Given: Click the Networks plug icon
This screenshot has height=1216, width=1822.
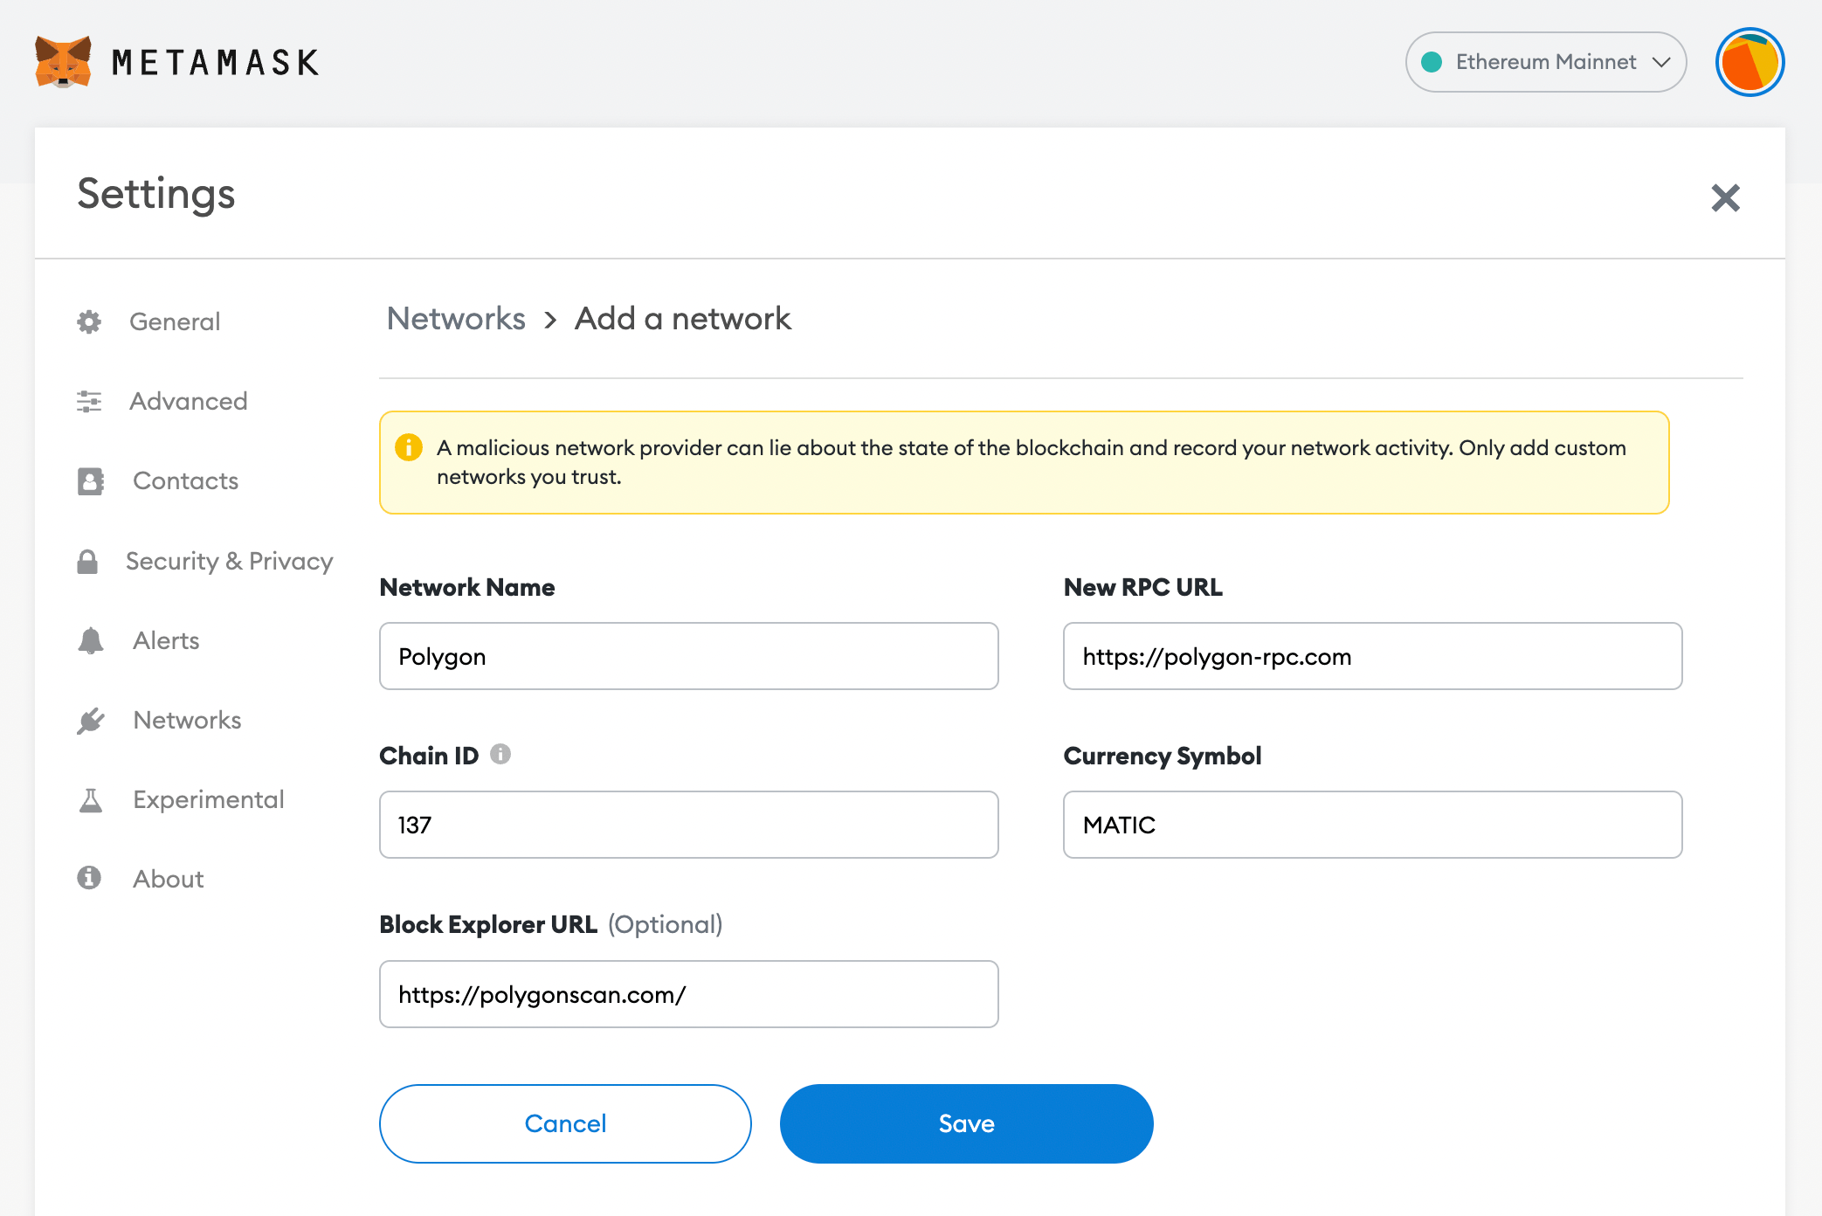Looking at the screenshot, I should click(91, 720).
